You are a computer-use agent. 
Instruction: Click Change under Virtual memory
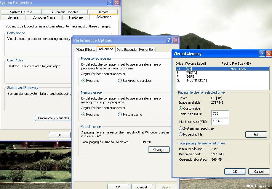[x=159, y=150]
